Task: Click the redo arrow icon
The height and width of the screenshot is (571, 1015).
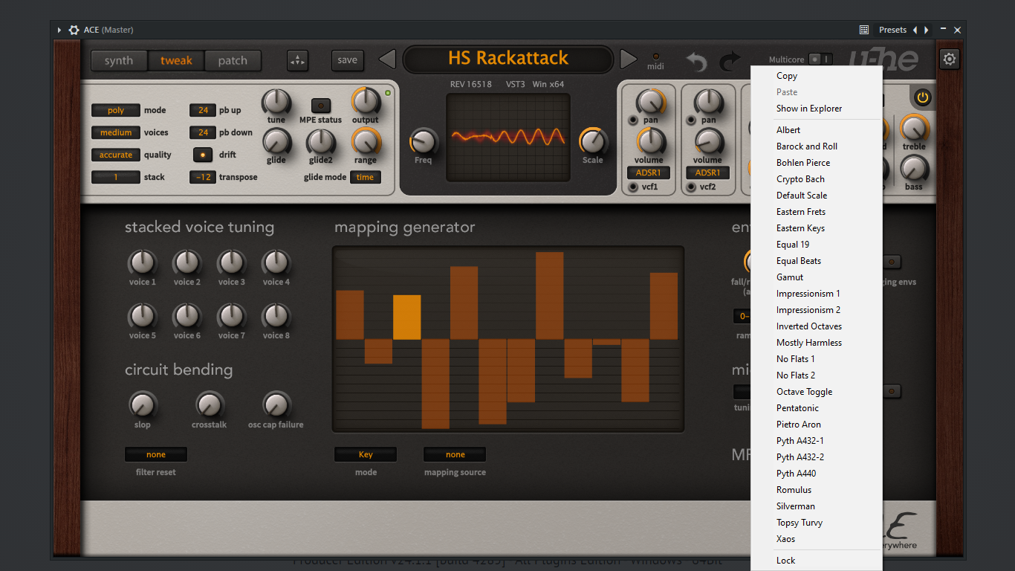Action: 731,61
